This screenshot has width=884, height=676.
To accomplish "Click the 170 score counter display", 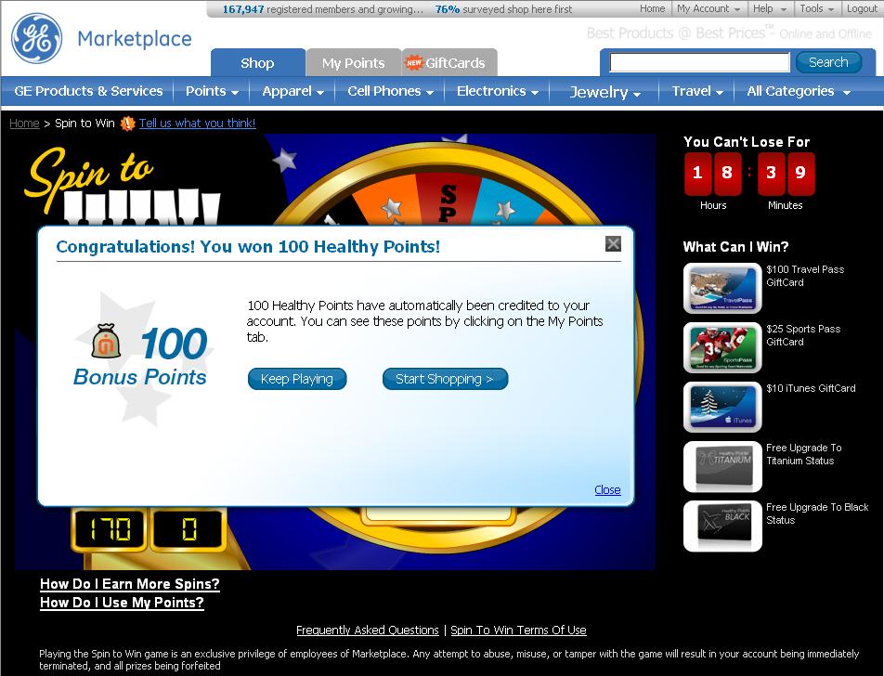I will pyautogui.click(x=110, y=529).
